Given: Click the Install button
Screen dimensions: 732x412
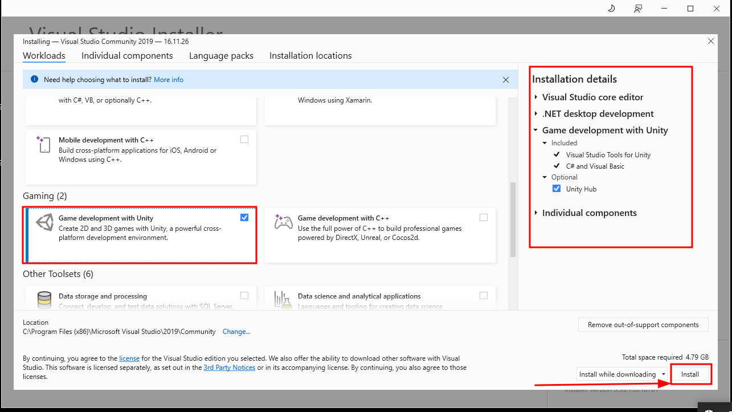Looking at the screenshot, I should coord(690,374).
